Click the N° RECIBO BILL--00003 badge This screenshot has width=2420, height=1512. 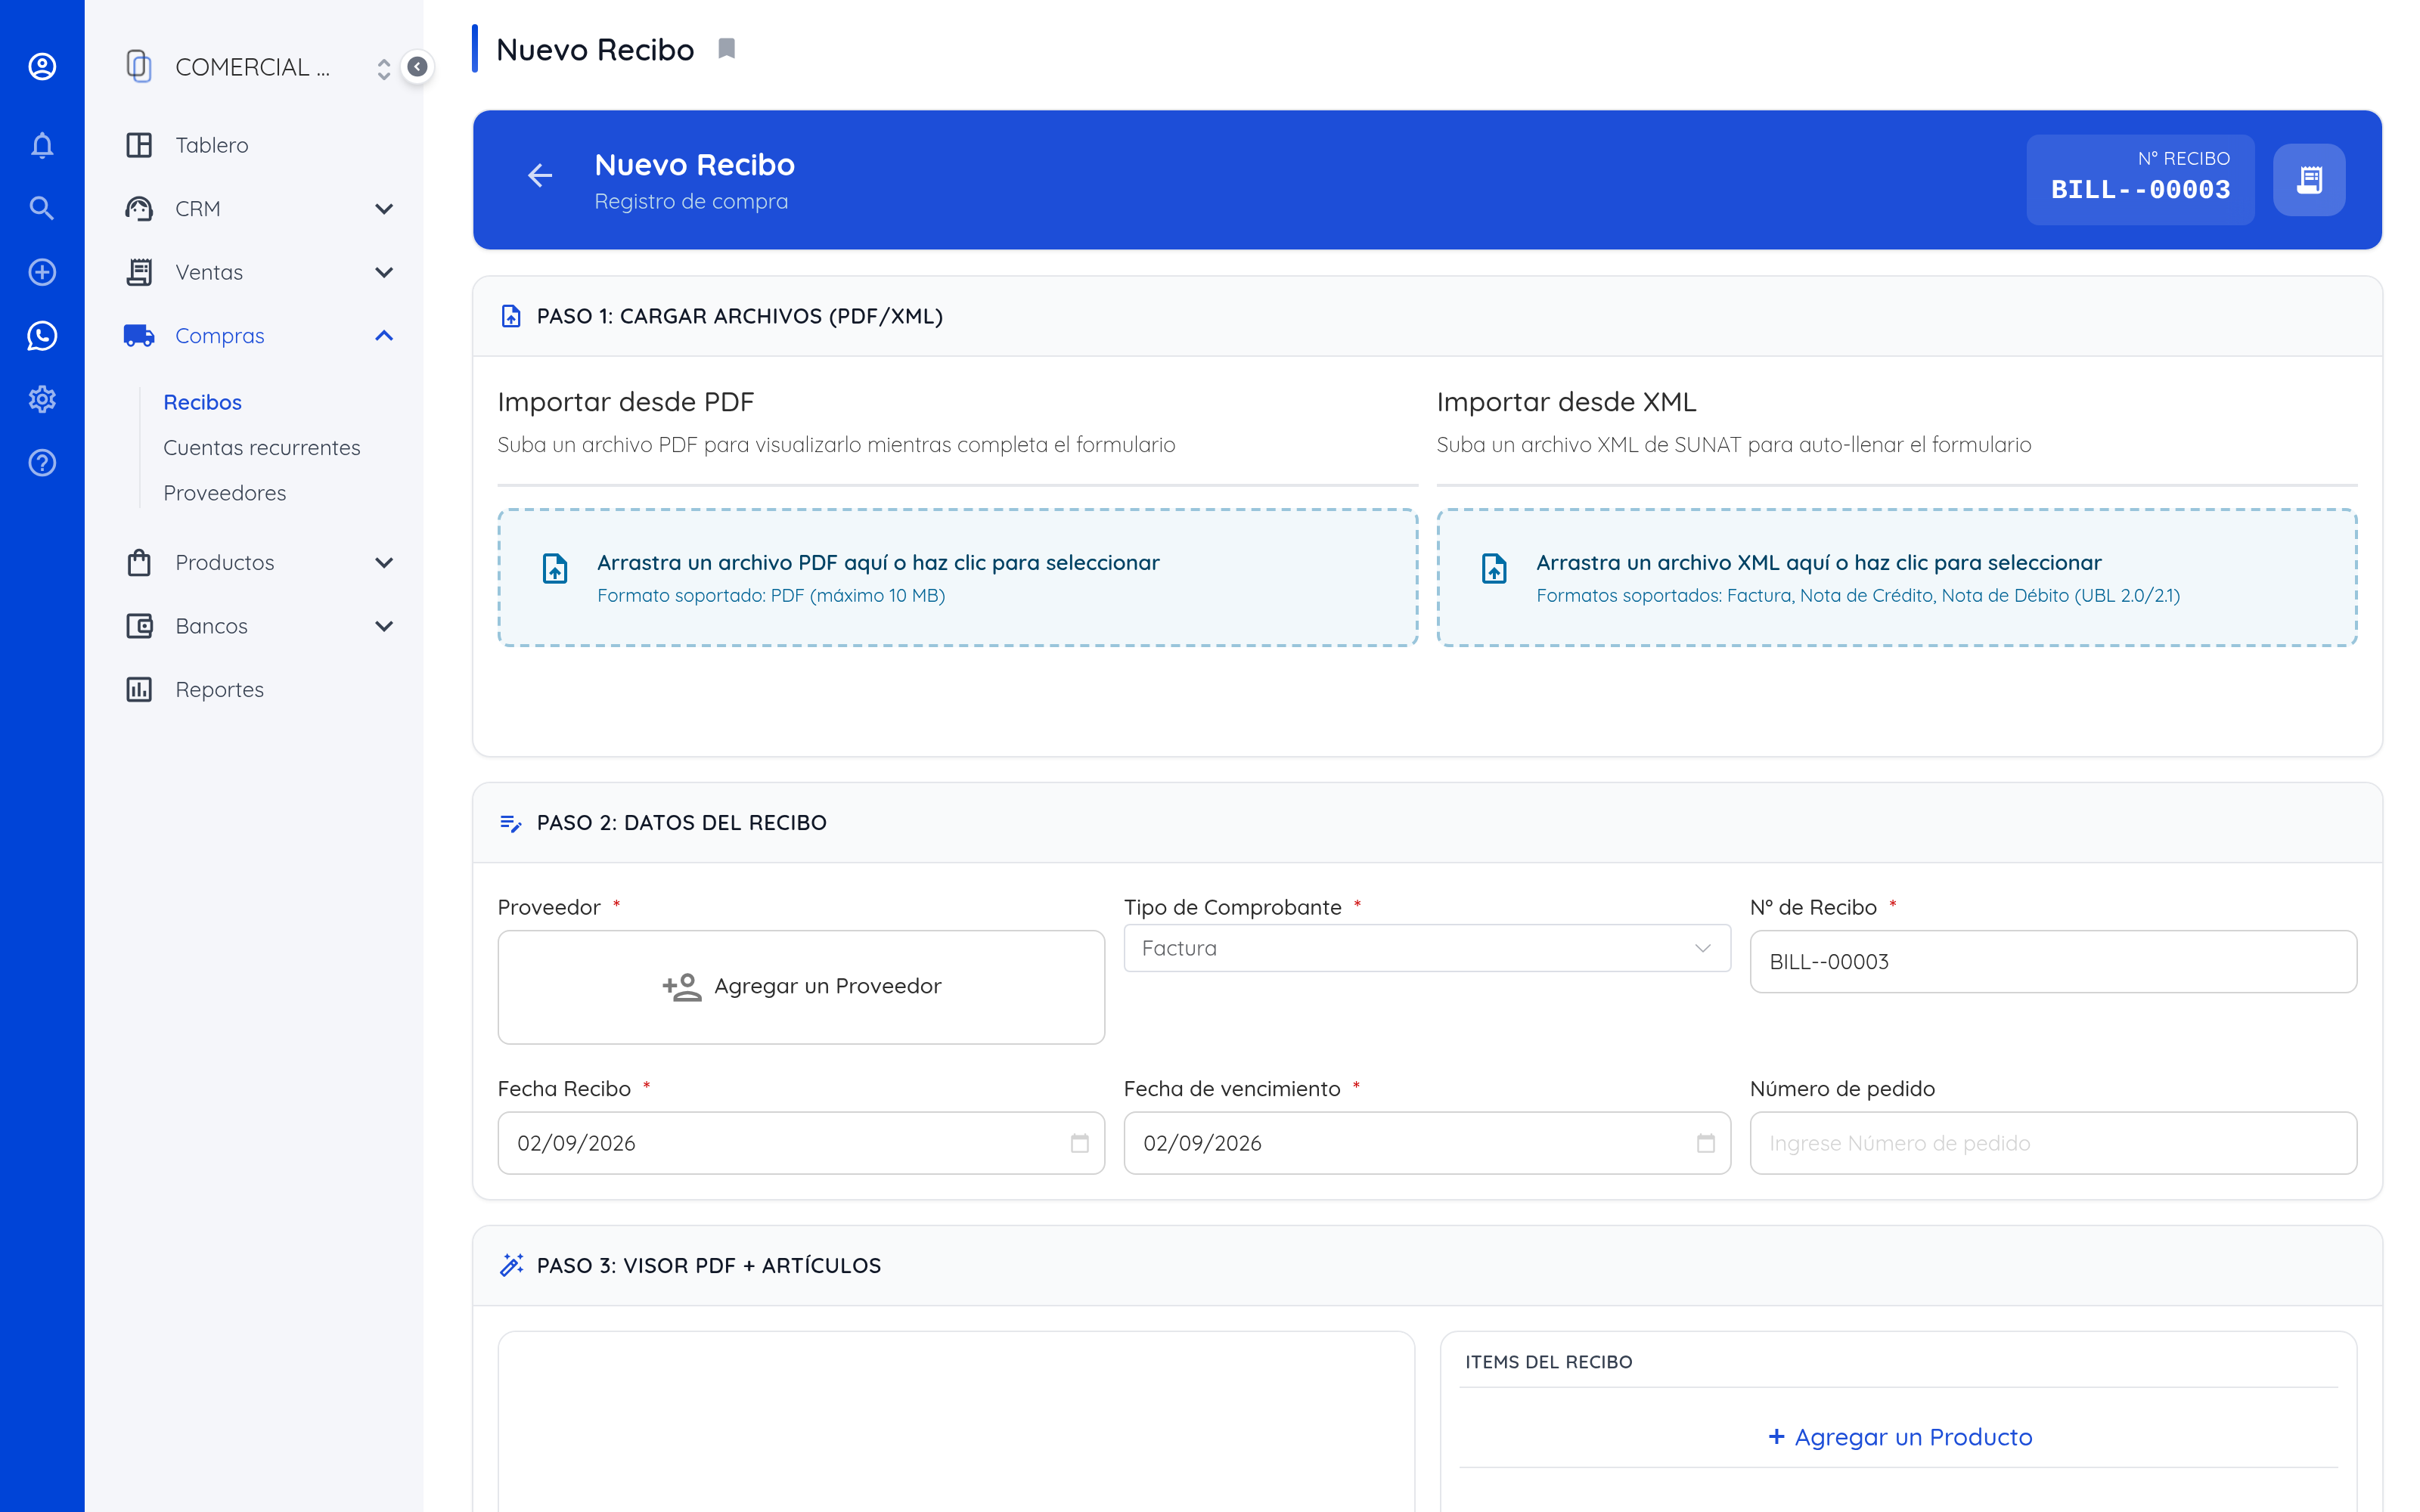tap(2140, 180)
